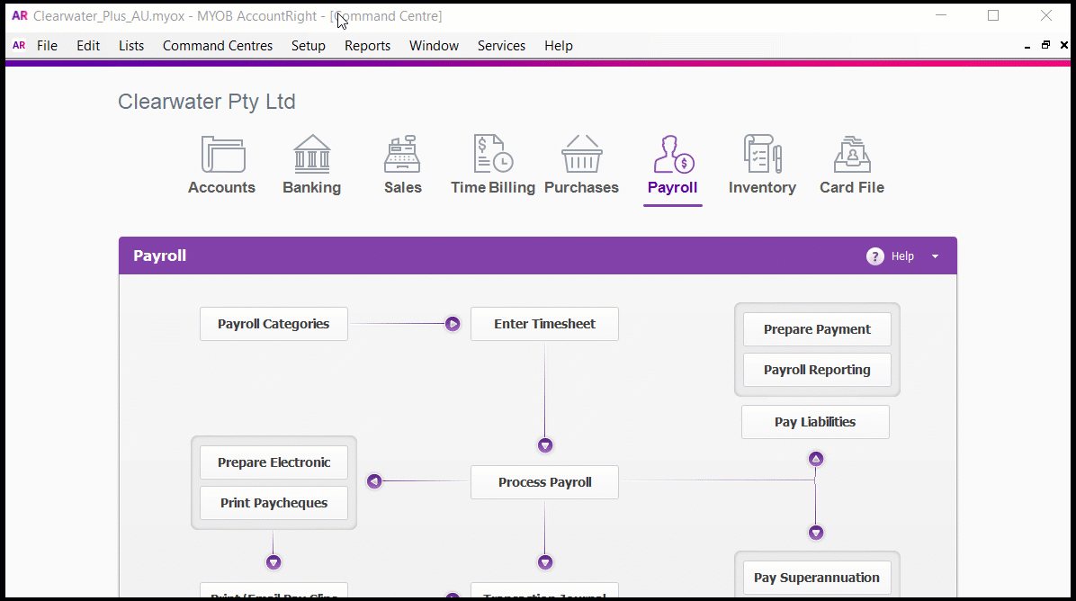Open the Services menu
The image size is (1076, 601).
point(502,45)
